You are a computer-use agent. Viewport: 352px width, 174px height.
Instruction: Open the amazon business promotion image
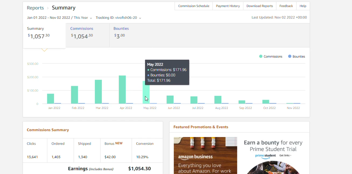(205, 155)
